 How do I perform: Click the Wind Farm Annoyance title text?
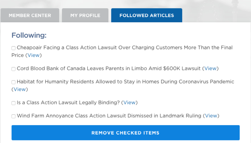tap(109, 116)
